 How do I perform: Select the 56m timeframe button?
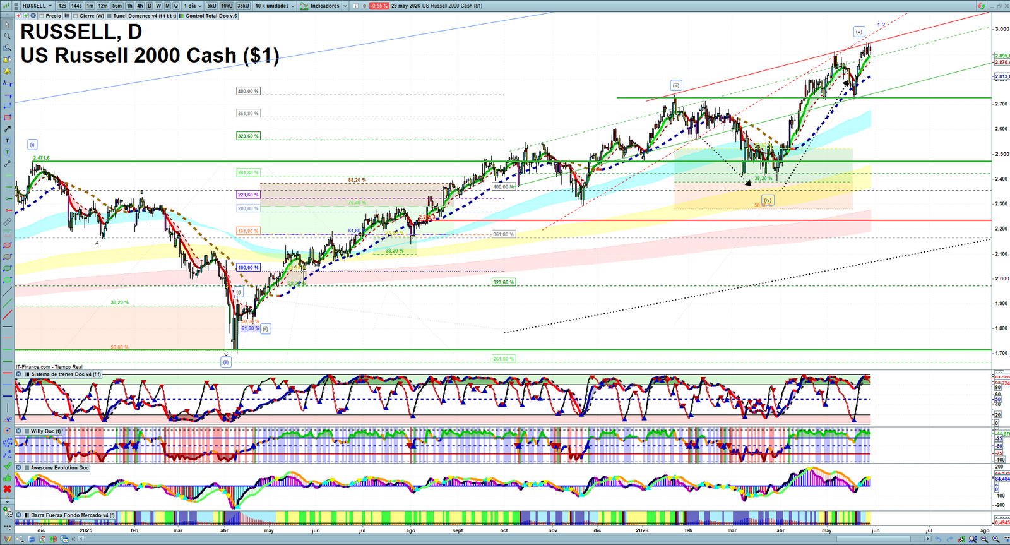tap(117, 6)
